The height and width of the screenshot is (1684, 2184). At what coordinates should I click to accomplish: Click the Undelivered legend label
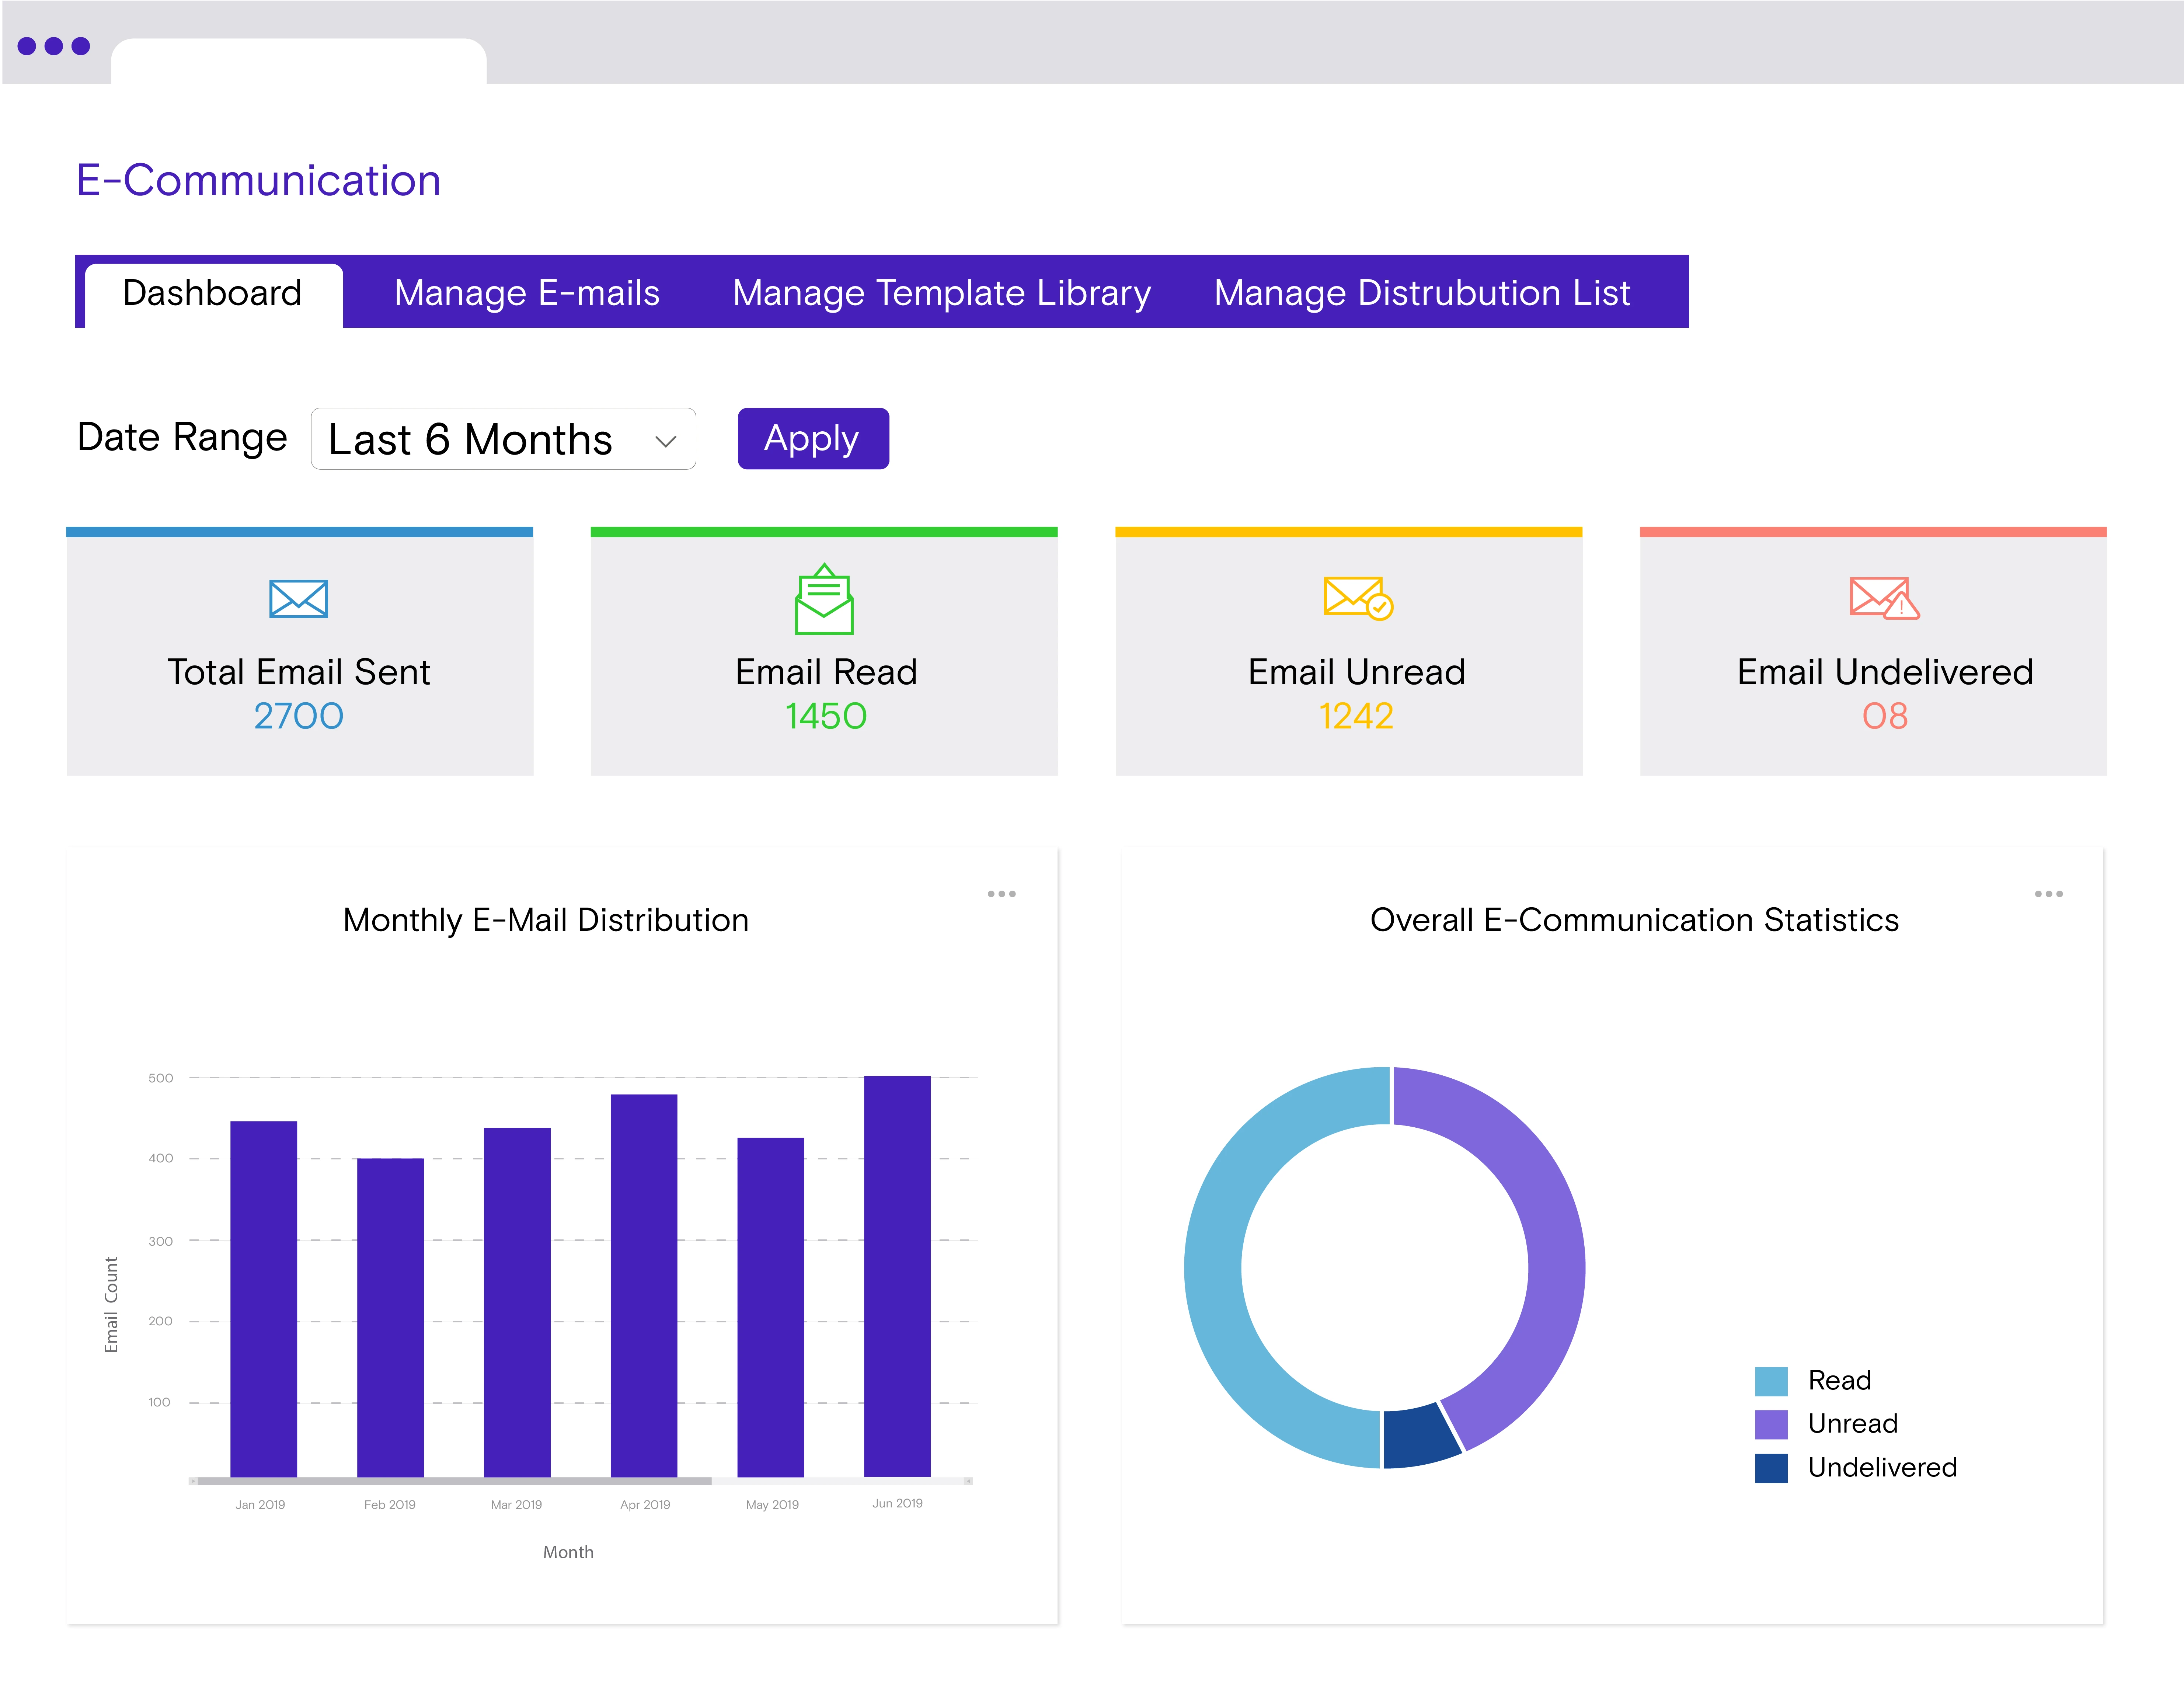pos(1882,1468)
